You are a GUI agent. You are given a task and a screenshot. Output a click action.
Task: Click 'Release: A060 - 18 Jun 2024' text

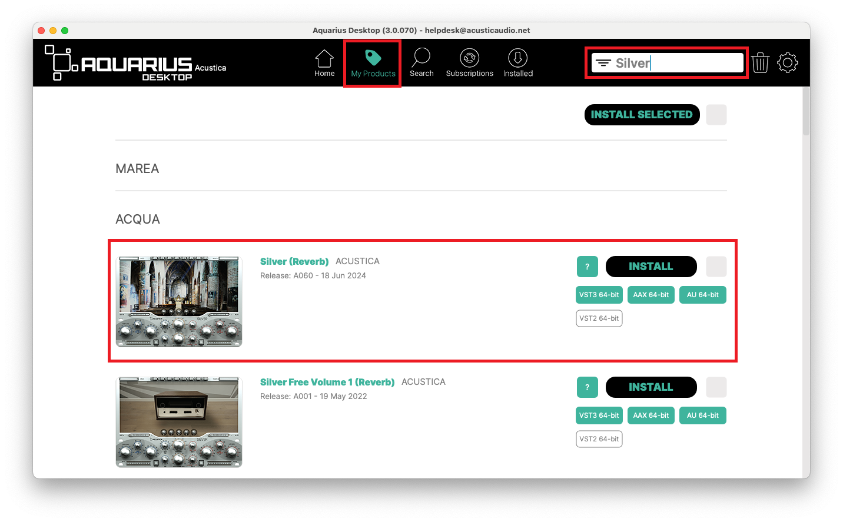[313, 275]
